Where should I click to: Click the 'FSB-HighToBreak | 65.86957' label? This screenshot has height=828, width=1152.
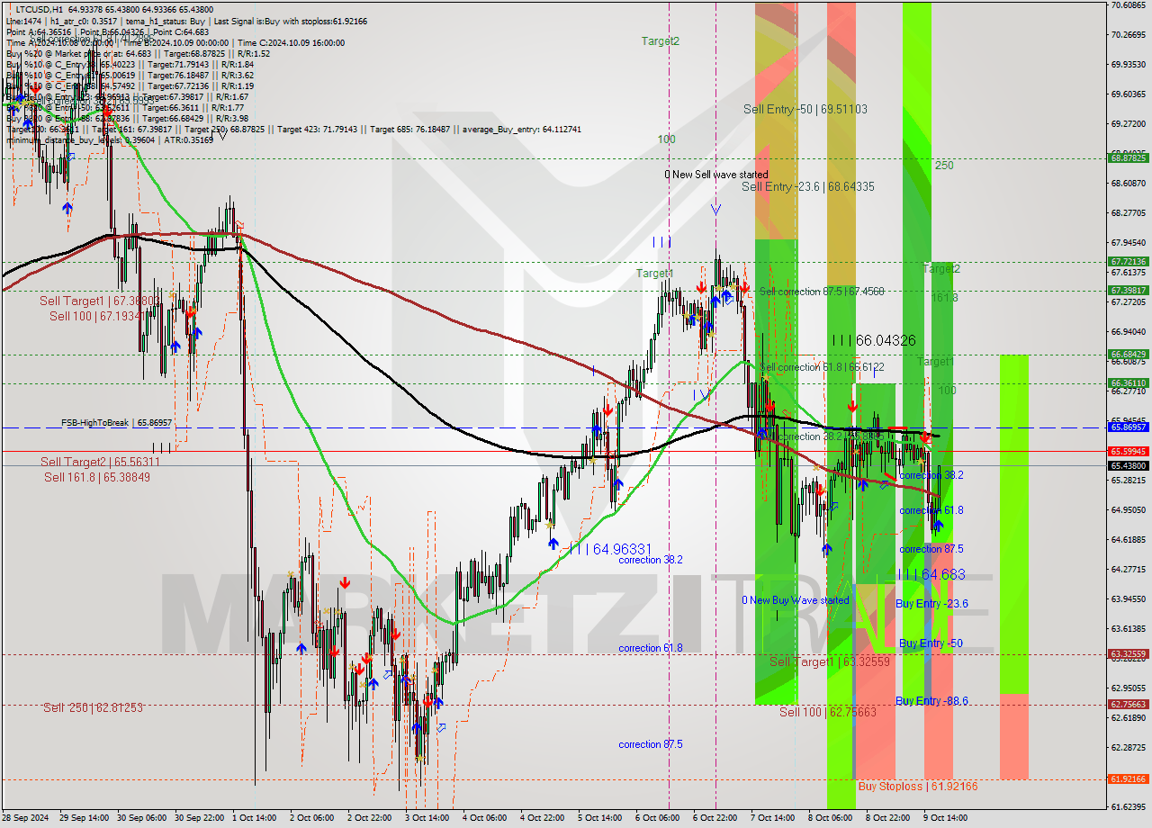coord(116,422)
